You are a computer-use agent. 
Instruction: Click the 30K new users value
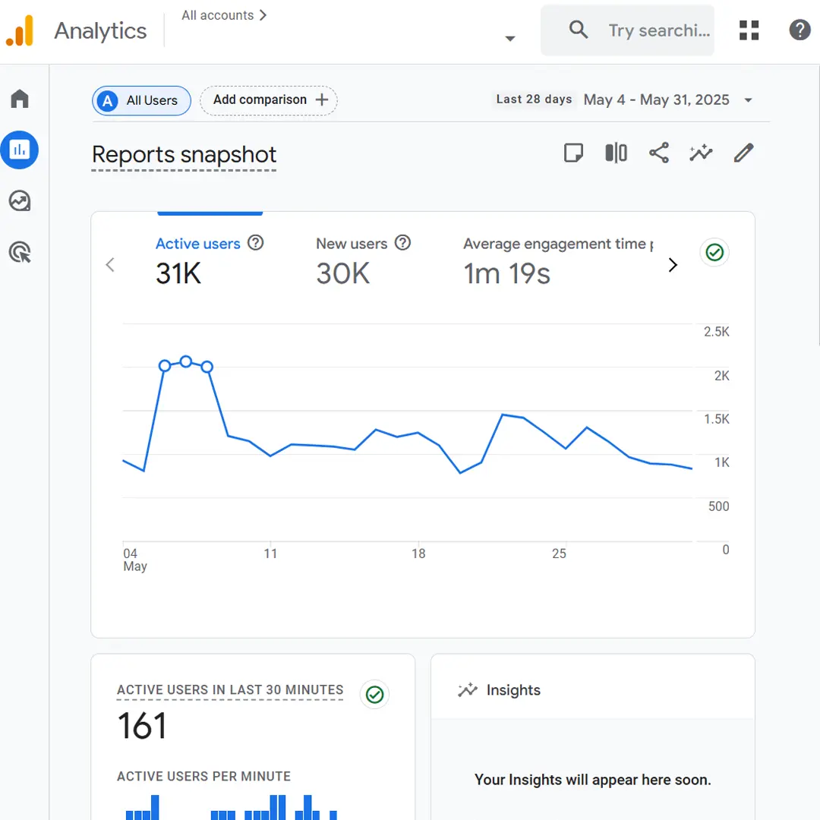pyautogui.click(x=343, y=273)
